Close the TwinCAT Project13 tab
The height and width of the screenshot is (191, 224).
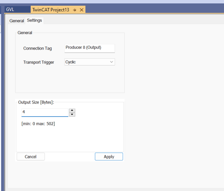pos(82,10)
